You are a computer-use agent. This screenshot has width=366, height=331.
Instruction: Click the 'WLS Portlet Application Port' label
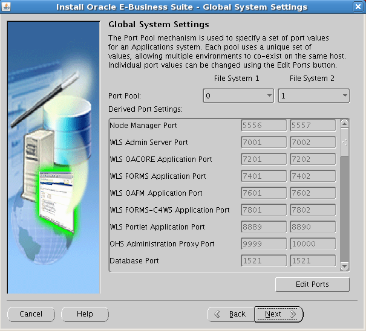157,227
